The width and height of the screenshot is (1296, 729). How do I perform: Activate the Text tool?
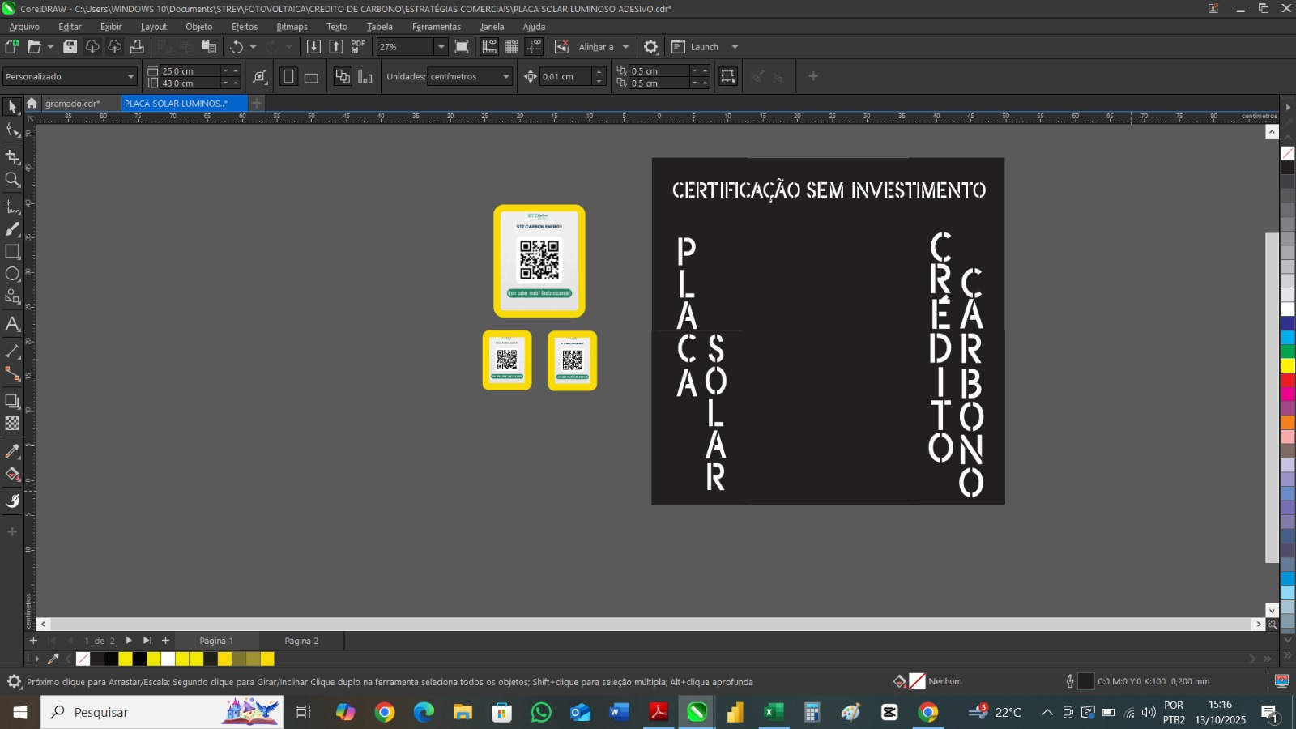[x=12, y=324]
